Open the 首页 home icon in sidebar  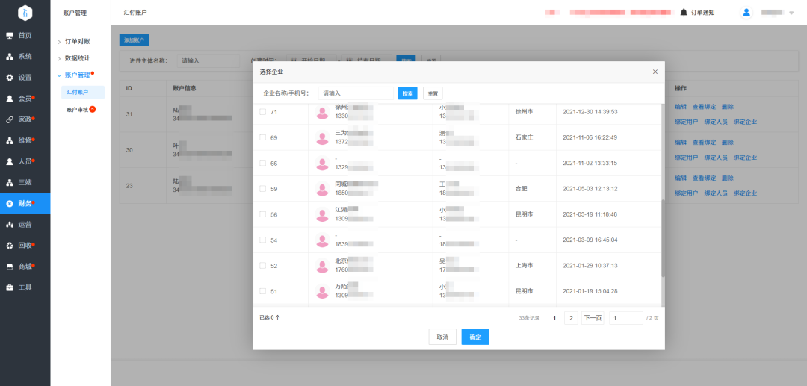pyautogui.click(x=10, y=36)
